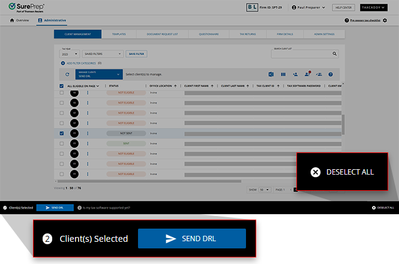The width and height of the screenshot is (399, 264).
Task: Toggle the All Eligible On Page checkbox
Action: (x=62, y=86)
